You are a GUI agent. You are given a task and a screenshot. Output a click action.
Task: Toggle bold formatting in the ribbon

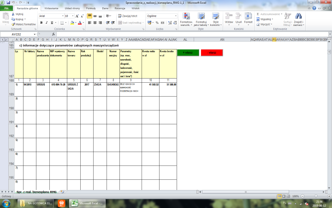[x=41, y=22]
